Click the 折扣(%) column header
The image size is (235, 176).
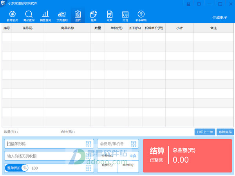click(x=135, y=28)
